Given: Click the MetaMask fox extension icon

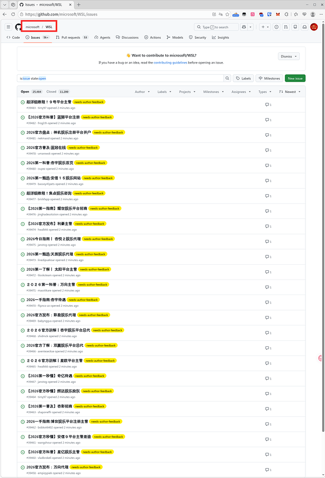Looking at the screenshot, I should point(278,14).
